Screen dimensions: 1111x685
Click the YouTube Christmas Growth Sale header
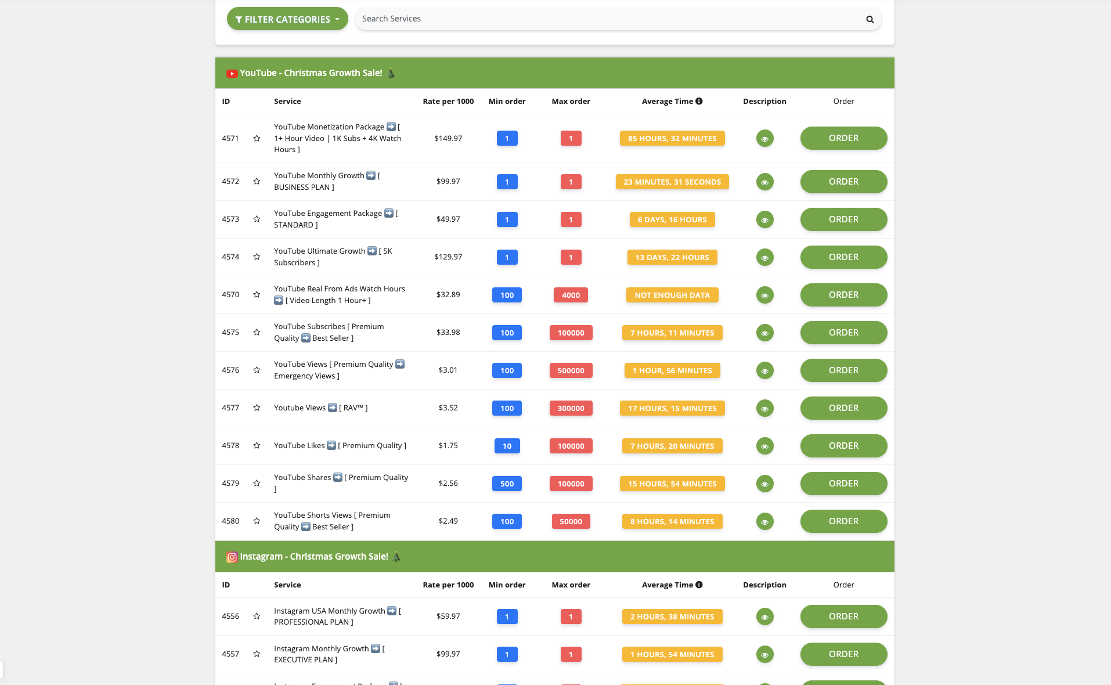click(x=311, y=73)
